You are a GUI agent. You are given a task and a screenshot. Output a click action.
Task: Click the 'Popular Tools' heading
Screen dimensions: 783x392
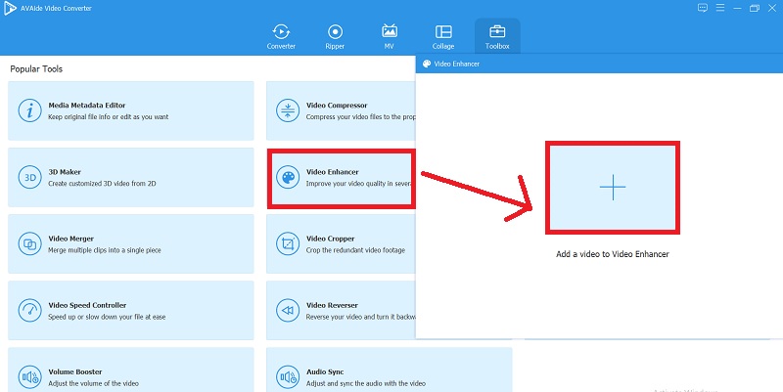36,68
